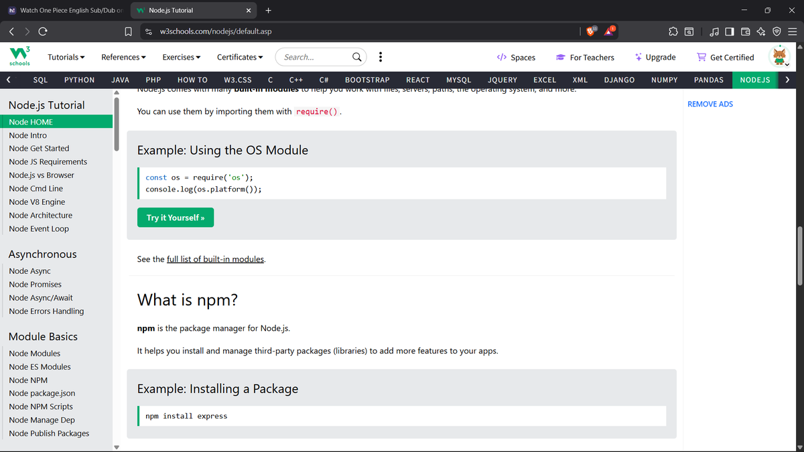
Task: Click the search magnifier icon
Action: coord(358,57)
